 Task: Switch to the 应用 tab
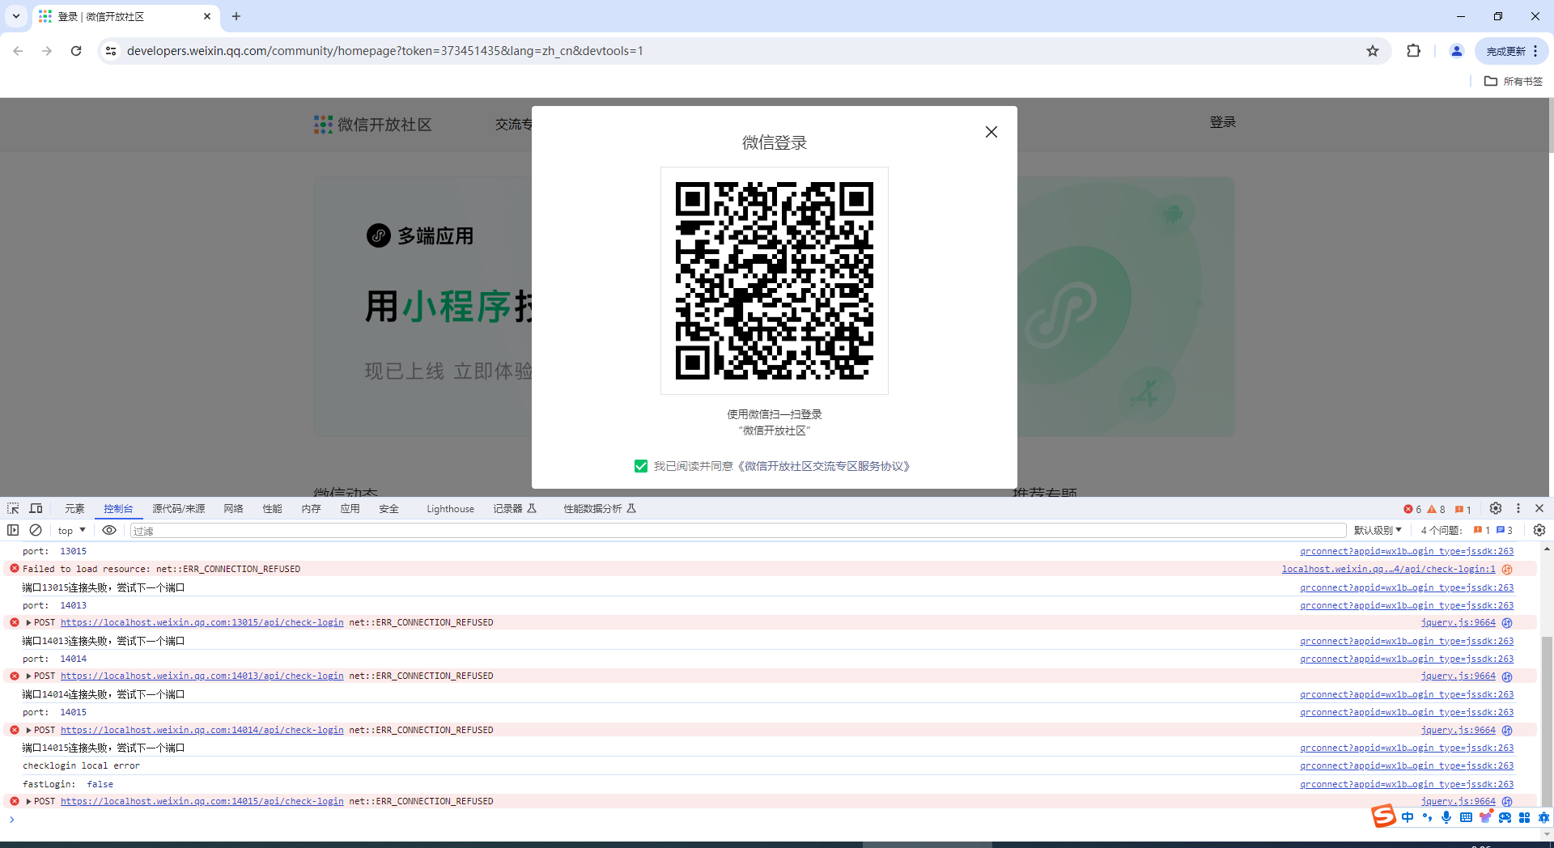click(350, 509)
